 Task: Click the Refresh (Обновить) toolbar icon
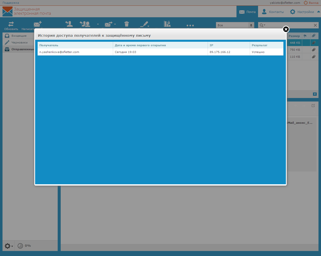tap(11, 24)
